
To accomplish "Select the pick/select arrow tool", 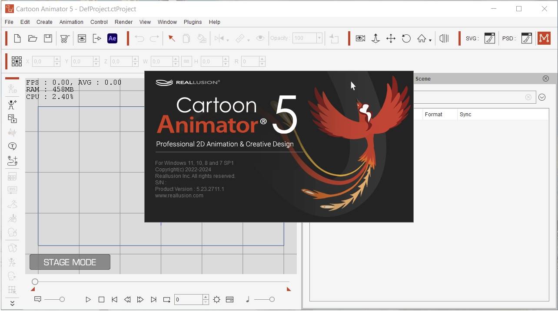I will 171,38.
